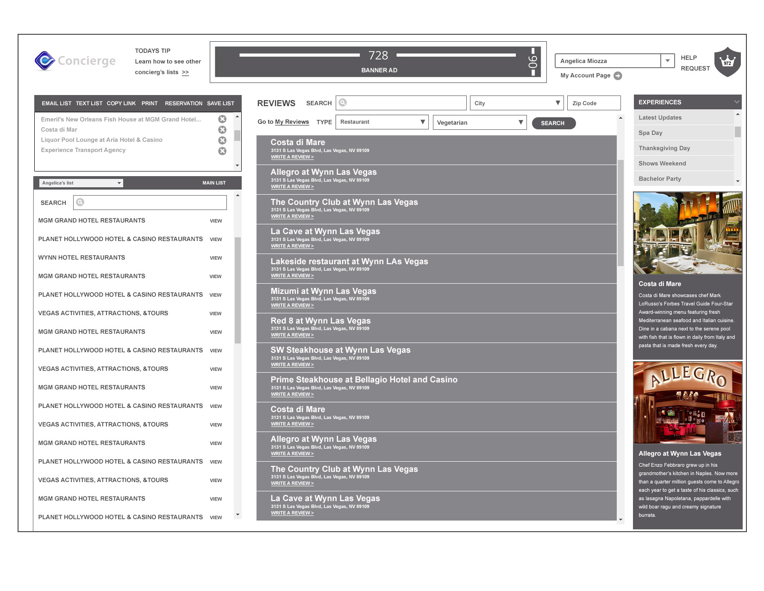Open the My Account Page link

click(585, 76)
